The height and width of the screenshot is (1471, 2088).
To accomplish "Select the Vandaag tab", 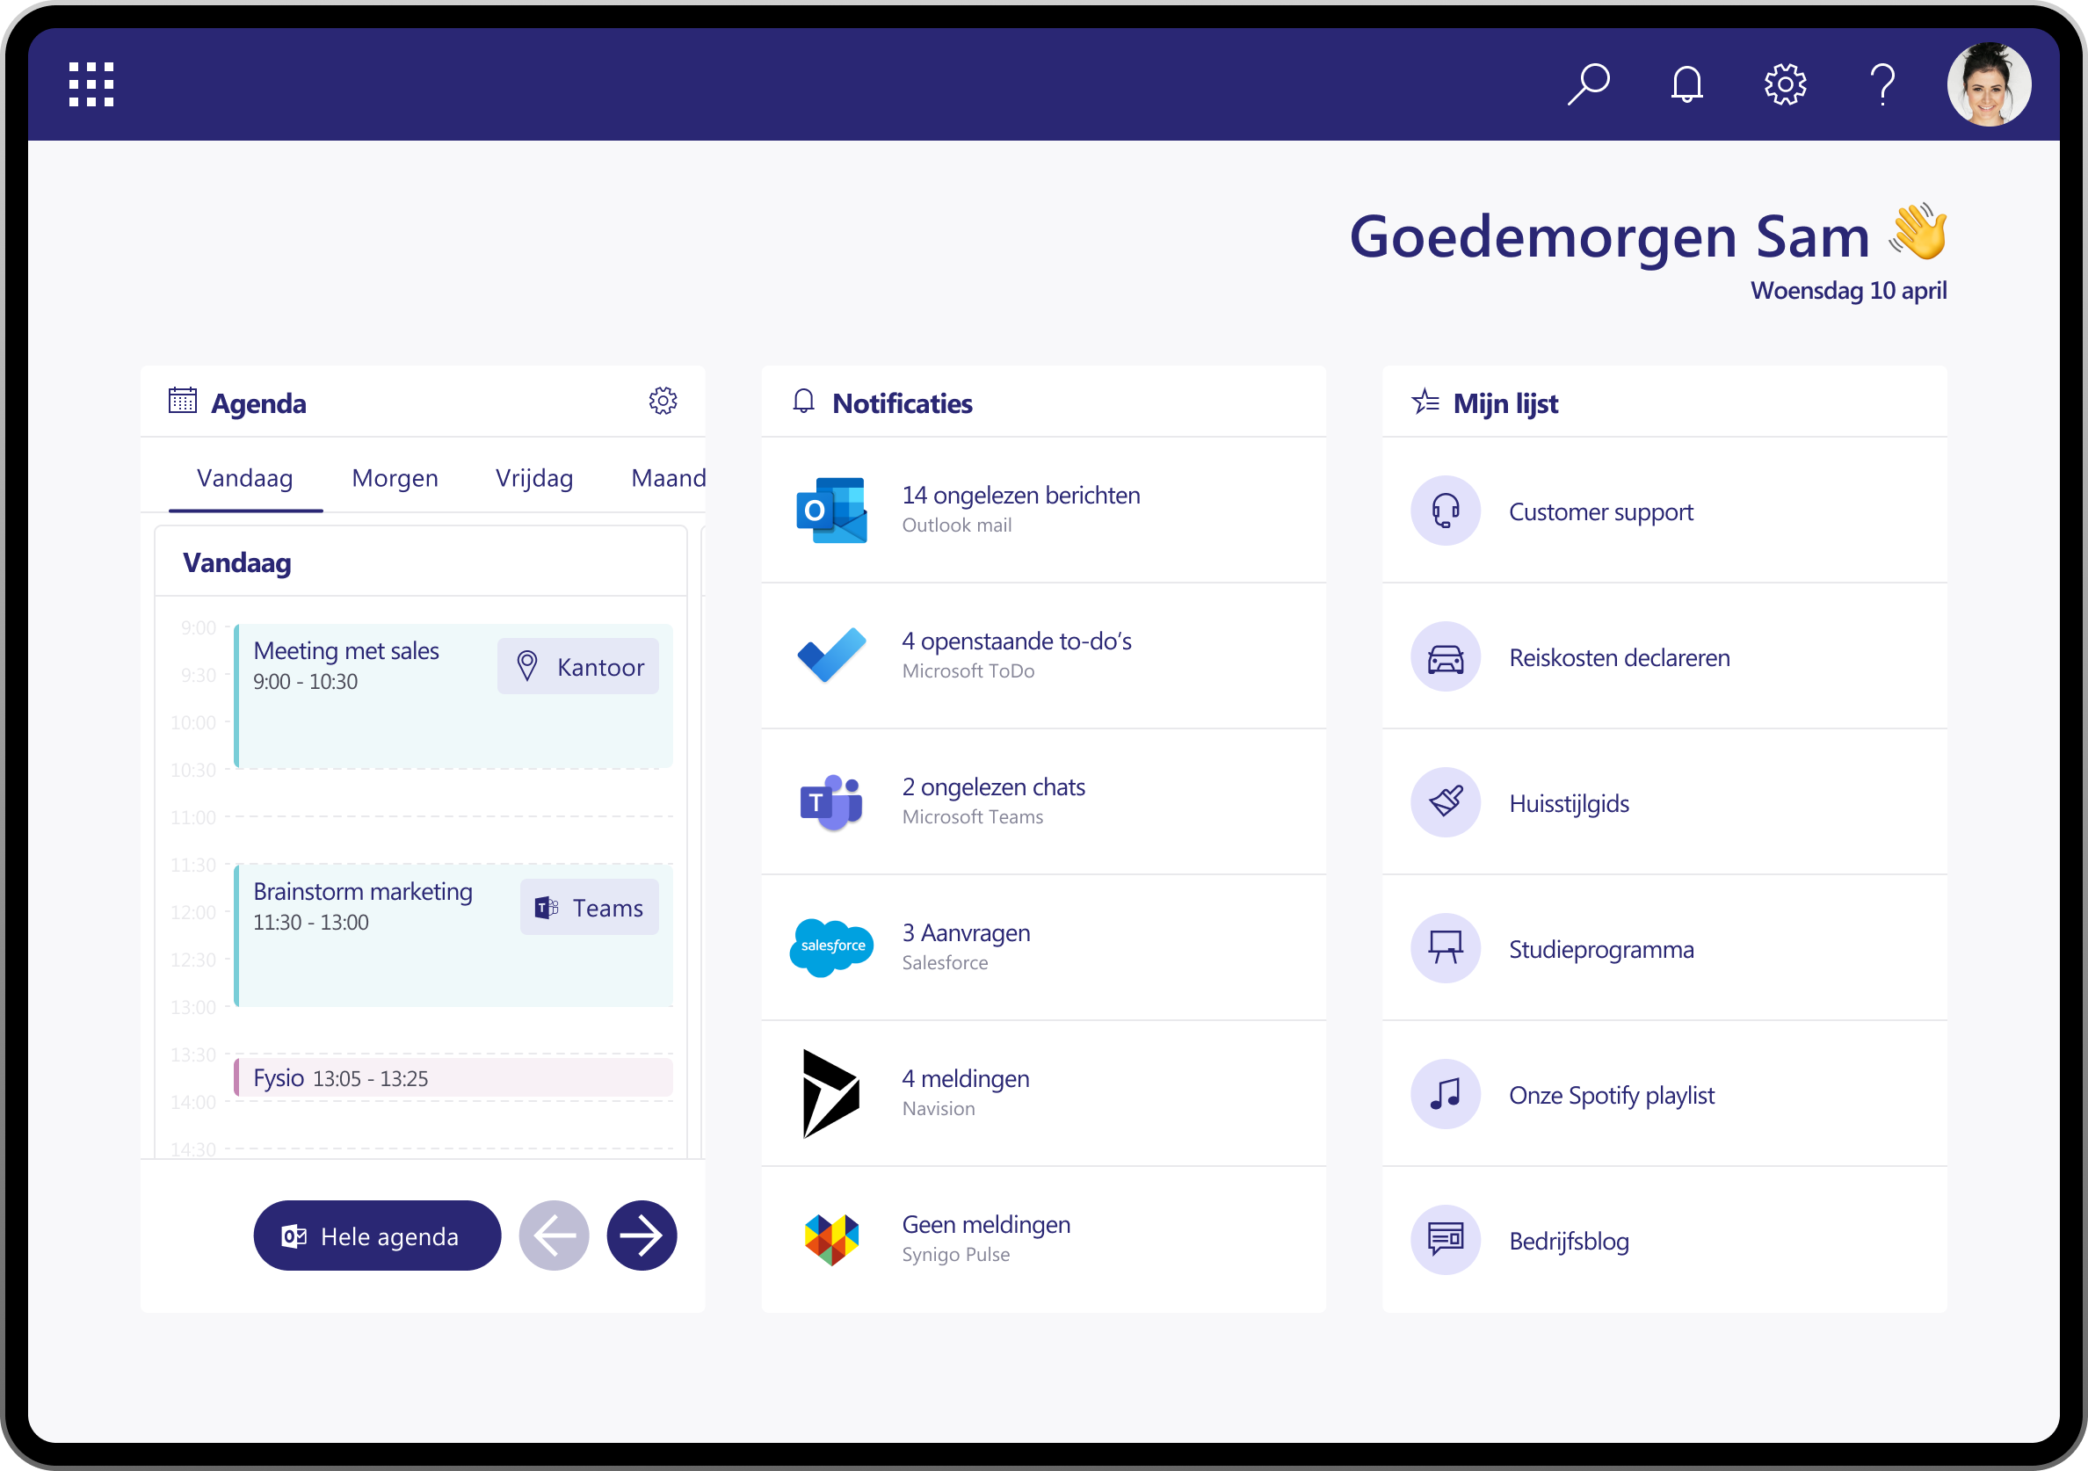I will click(245, 478).
